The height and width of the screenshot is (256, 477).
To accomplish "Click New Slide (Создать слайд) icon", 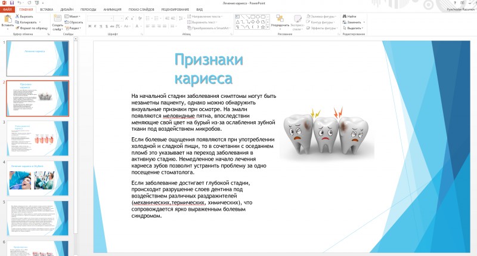I will click(x=57, y=18).
